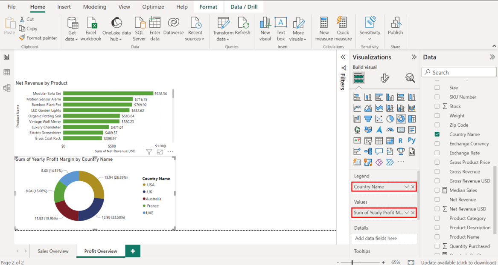This screenshot has width=498, height=265.
Task: Open the Format visual brush pane
Action: click(x=384, y=78)
